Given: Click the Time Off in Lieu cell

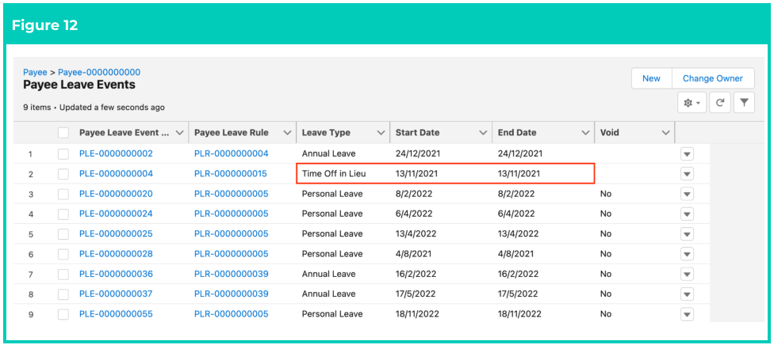Looking at the screenshot, I should [x=334, y=174].
